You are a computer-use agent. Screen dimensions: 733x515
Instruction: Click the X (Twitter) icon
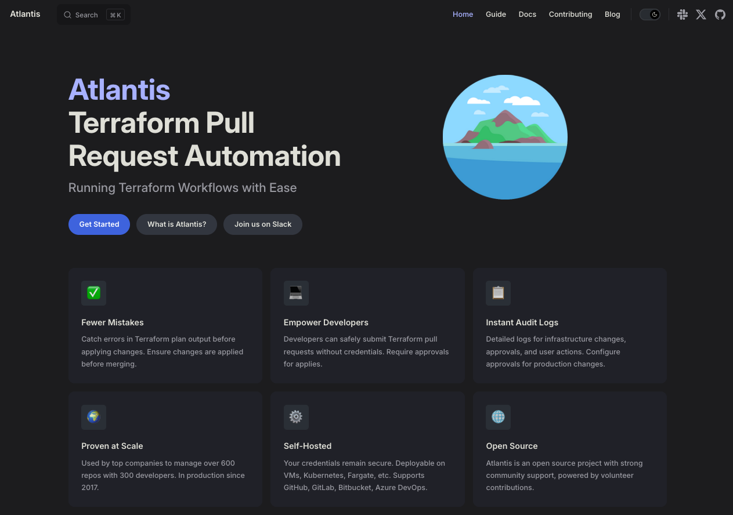tap(700, 14)
